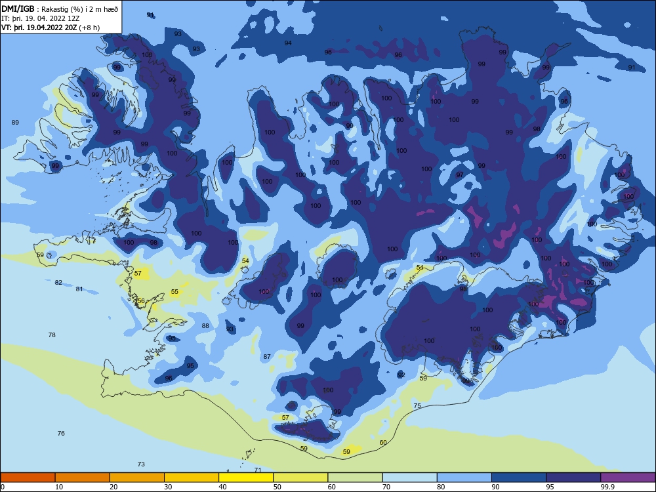Click the humidity value 97 on the map
The width and height of the screenshot is (656, 492).
pos(460,175)
